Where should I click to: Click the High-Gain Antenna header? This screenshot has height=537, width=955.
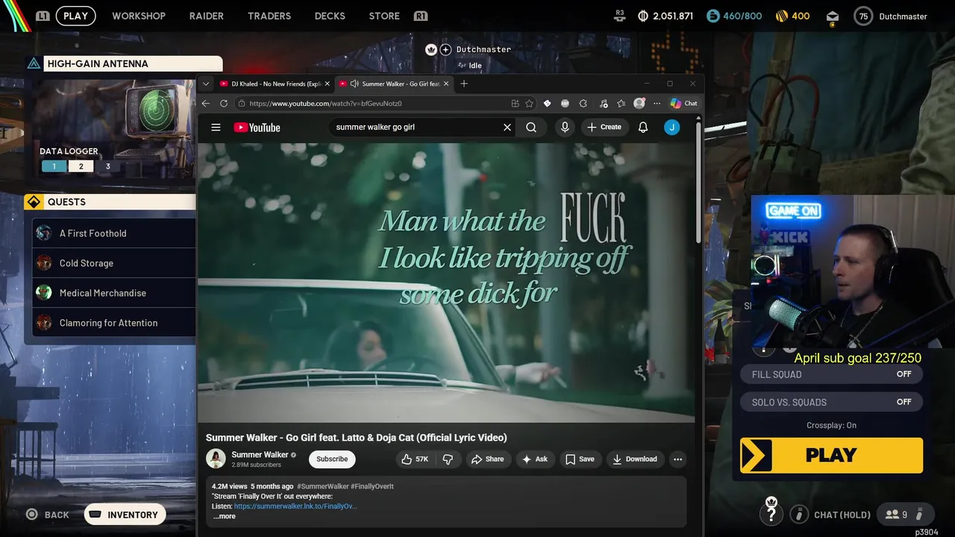[124, 64]
